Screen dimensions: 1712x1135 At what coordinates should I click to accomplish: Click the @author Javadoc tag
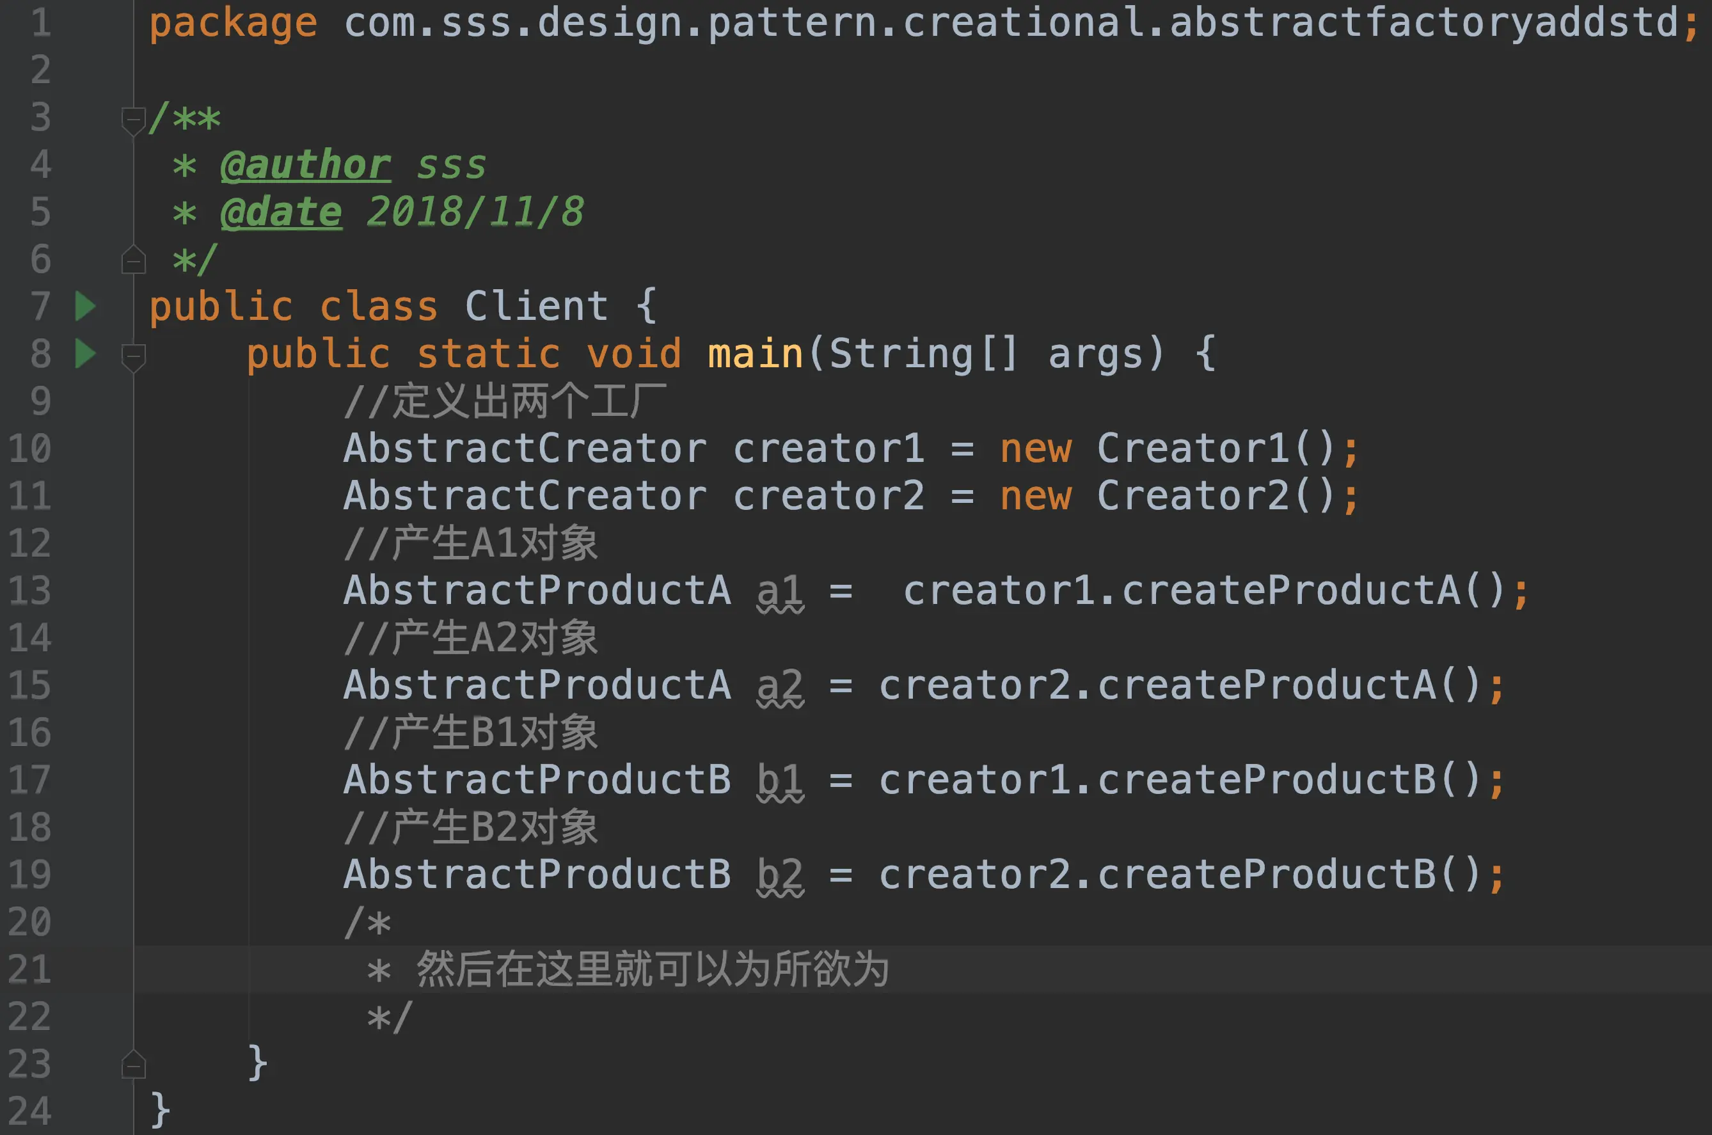click(305, 165)
